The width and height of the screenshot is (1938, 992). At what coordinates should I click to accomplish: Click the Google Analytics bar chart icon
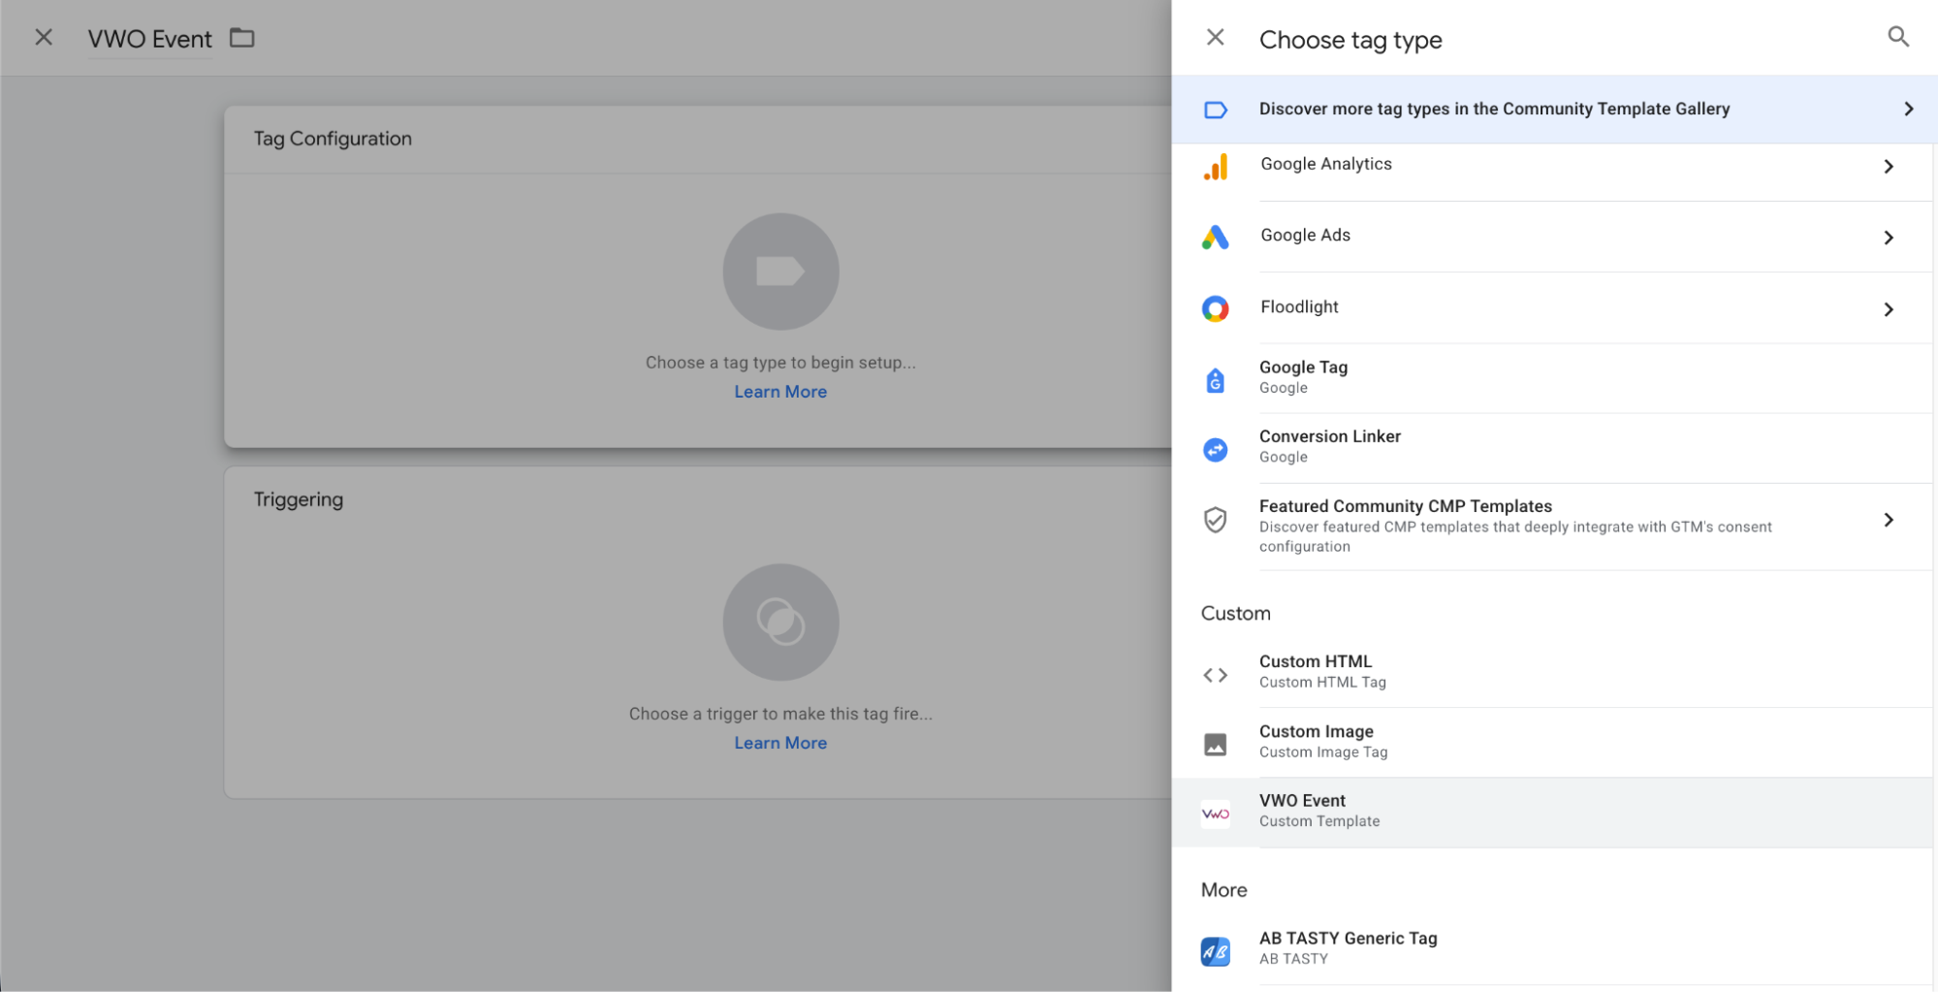pyautogui.click(x=1215, y=167)
